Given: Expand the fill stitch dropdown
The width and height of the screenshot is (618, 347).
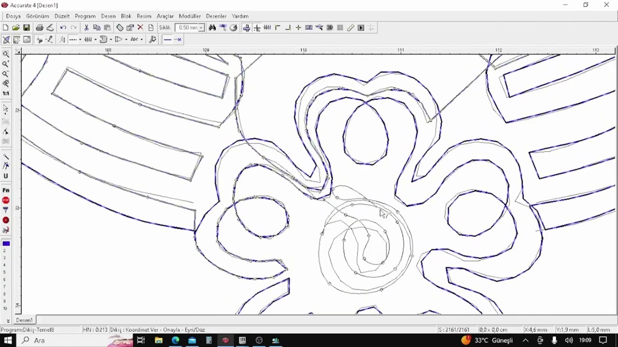Looking at the screenshot, I should coord(111,40).
